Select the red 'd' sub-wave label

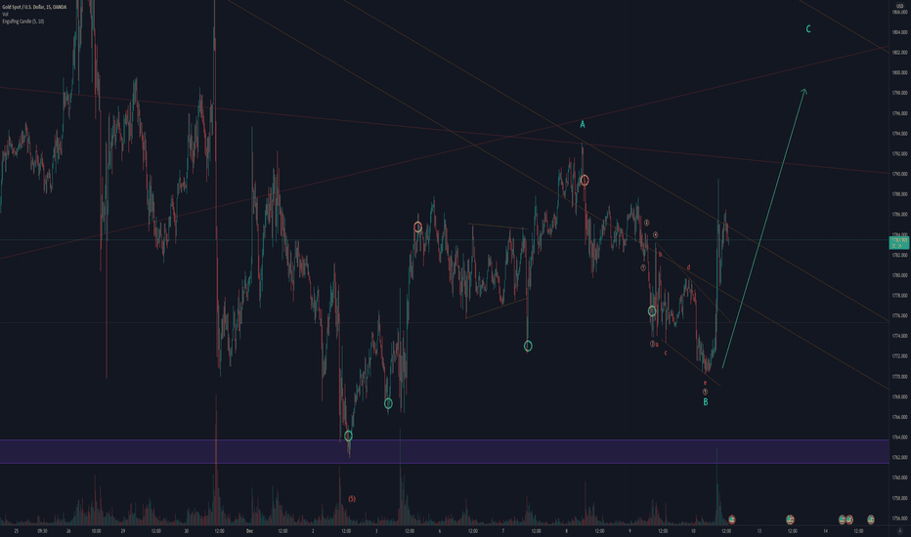(x=688, y=268)
